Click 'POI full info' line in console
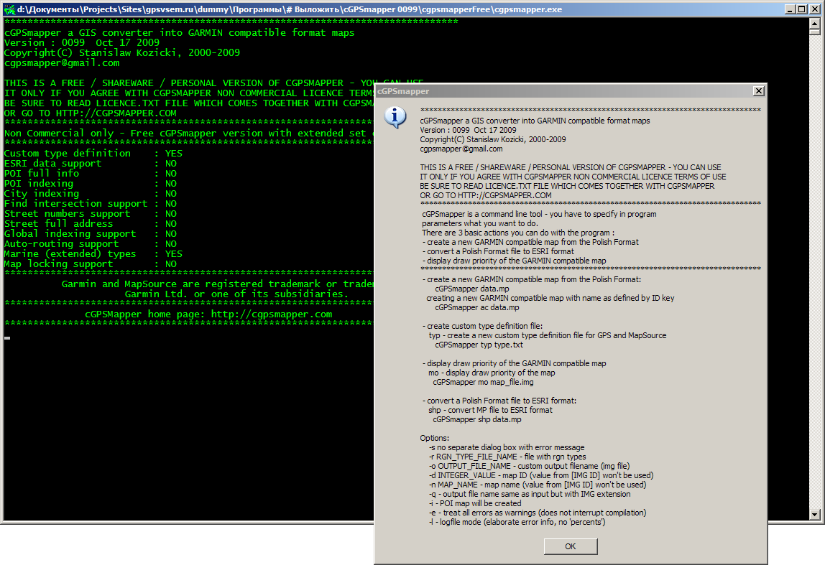This screenshot has width=825, height=565. (91, 174)
